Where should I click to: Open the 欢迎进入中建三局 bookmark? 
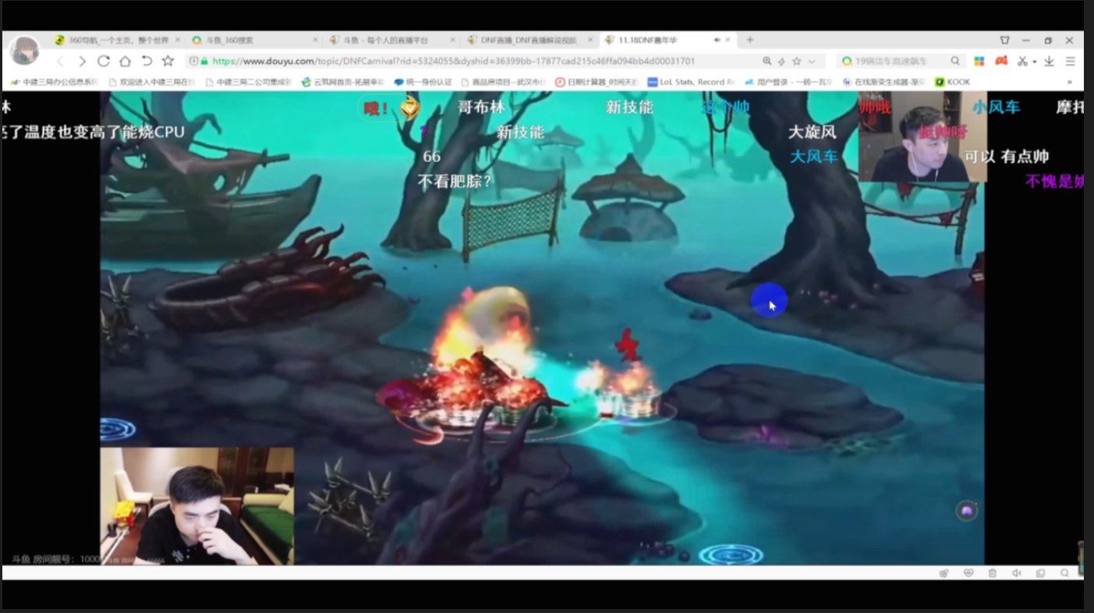pos(154,81)
